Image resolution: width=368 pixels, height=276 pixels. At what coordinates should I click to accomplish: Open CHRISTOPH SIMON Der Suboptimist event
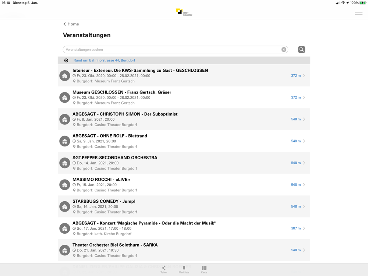184,119
